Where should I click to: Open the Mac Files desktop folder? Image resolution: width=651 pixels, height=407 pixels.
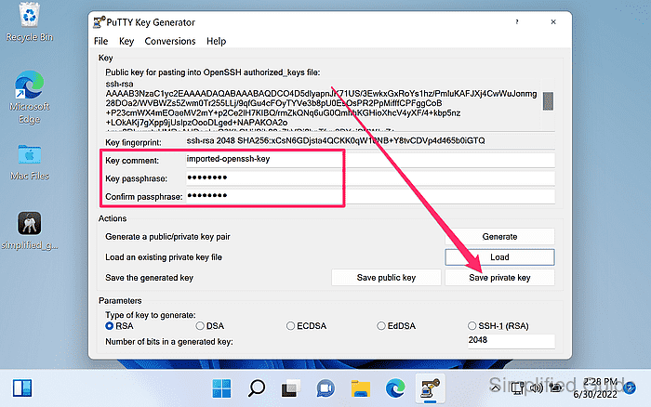pyautogui.click(x=30, y=162)
